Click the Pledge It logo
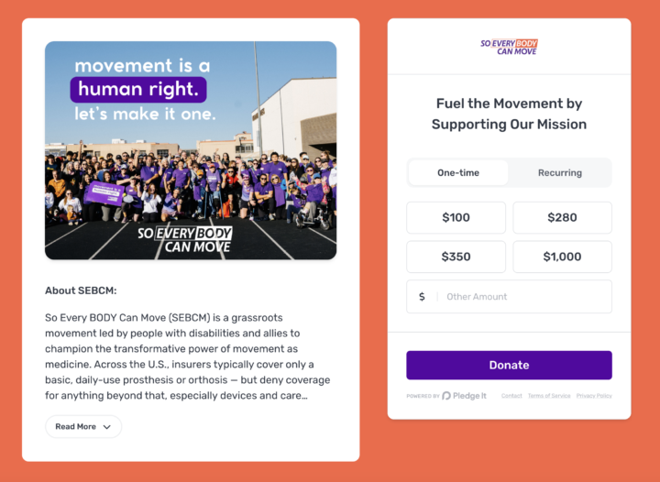The width and height of the screenshot is (660, 482). click(464, 396)
